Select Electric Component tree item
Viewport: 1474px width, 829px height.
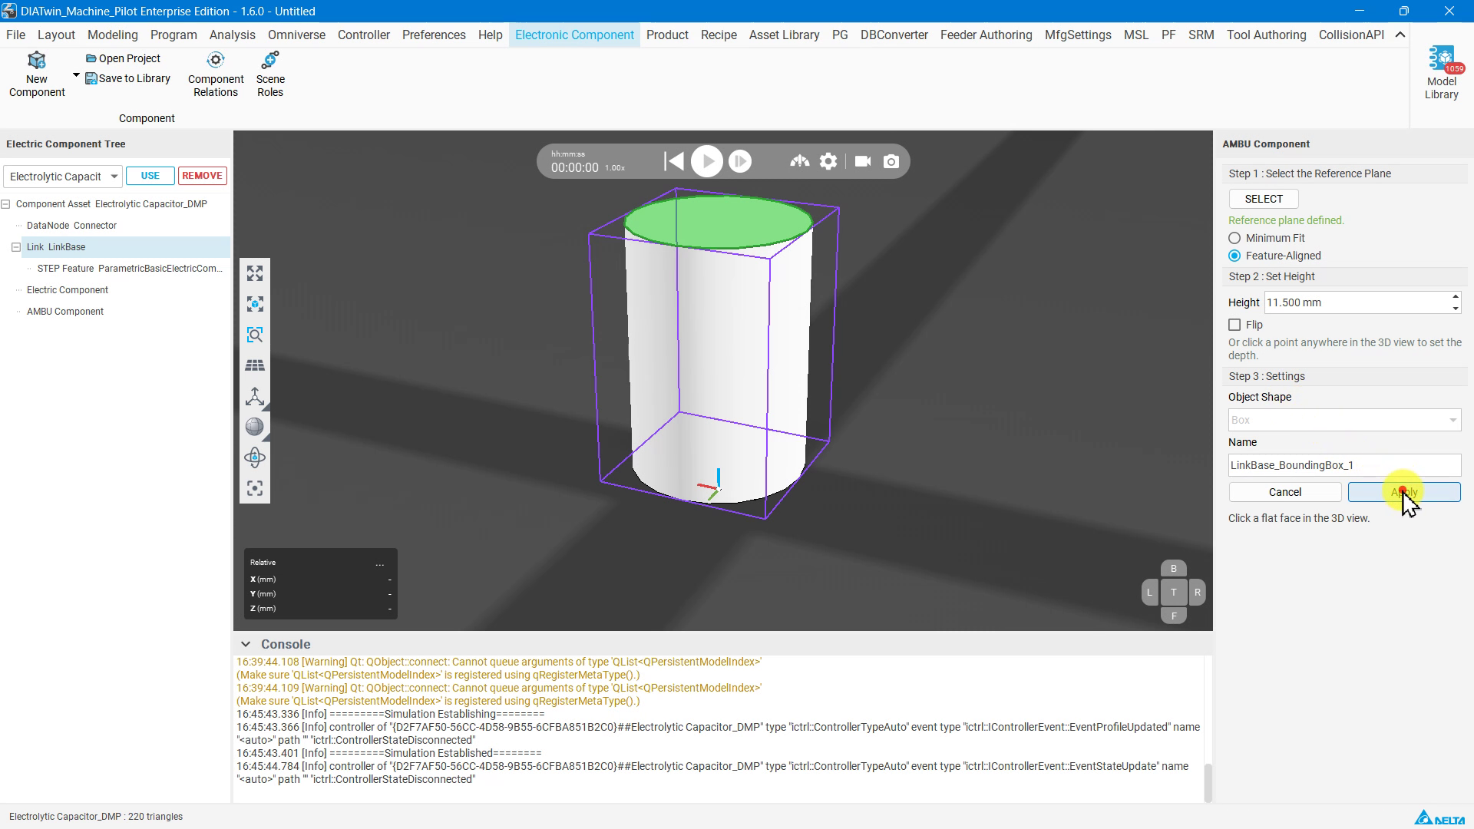[68, 290]
